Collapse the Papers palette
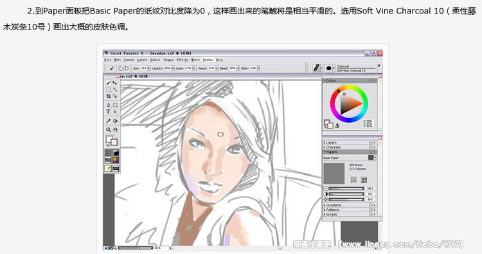The height and width of the screenshot is (254, 482). point(325,152)
